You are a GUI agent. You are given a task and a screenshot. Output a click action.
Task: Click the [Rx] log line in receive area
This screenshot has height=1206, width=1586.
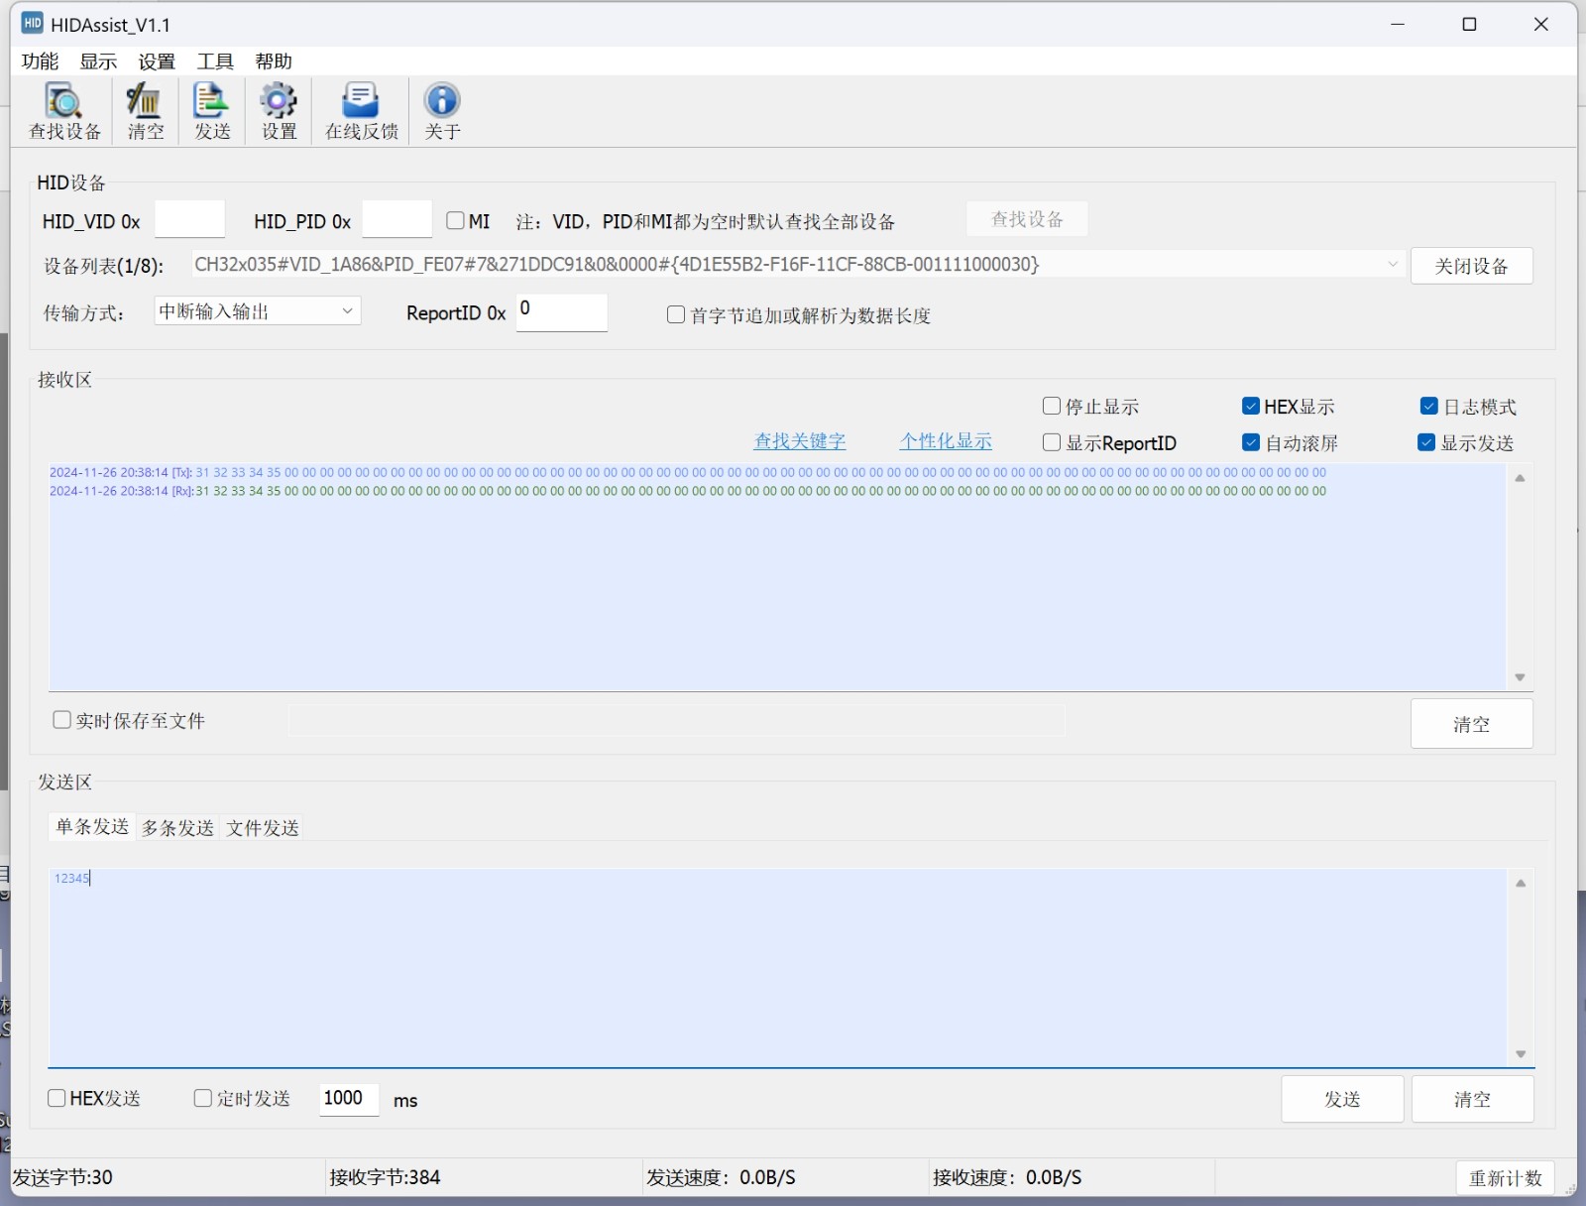pos(688,491)
